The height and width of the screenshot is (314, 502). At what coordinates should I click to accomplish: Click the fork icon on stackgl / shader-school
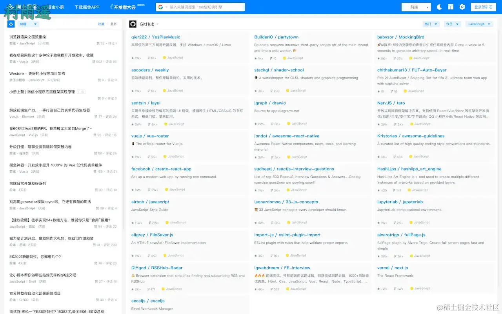click(x=271, y=91)
